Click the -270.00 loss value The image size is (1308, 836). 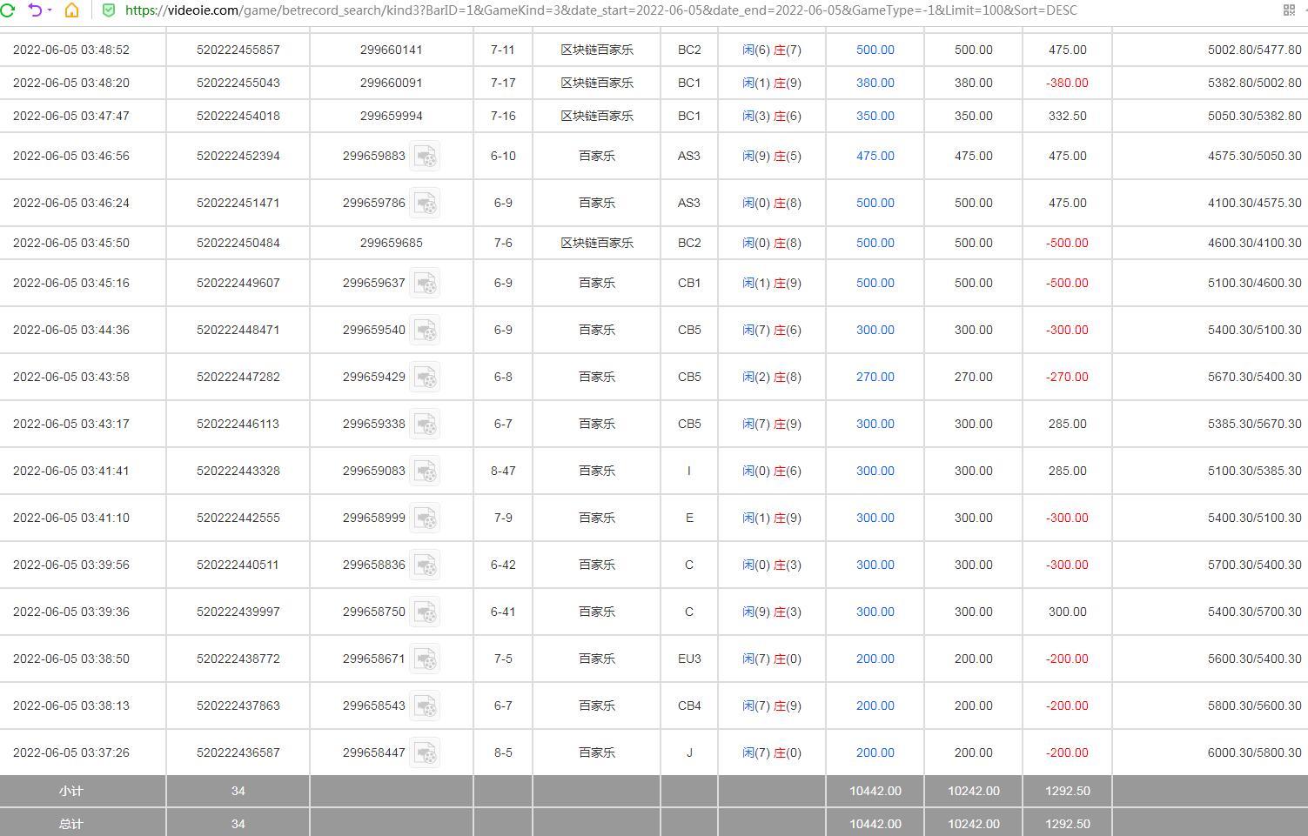pos(1067,377)
